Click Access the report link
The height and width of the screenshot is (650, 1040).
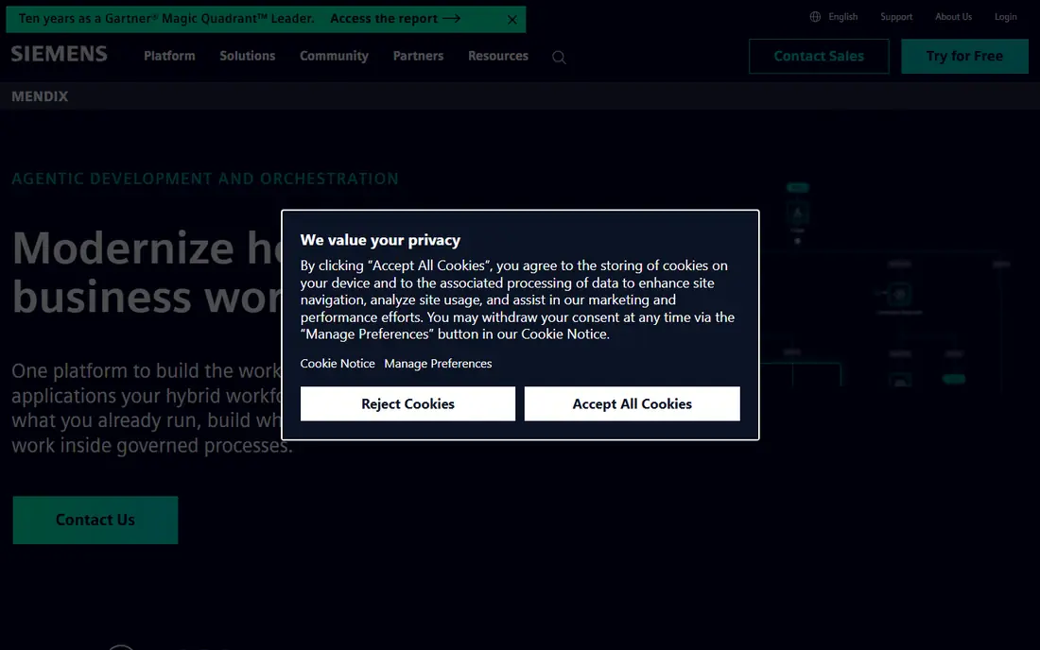[x=395, y=19]
